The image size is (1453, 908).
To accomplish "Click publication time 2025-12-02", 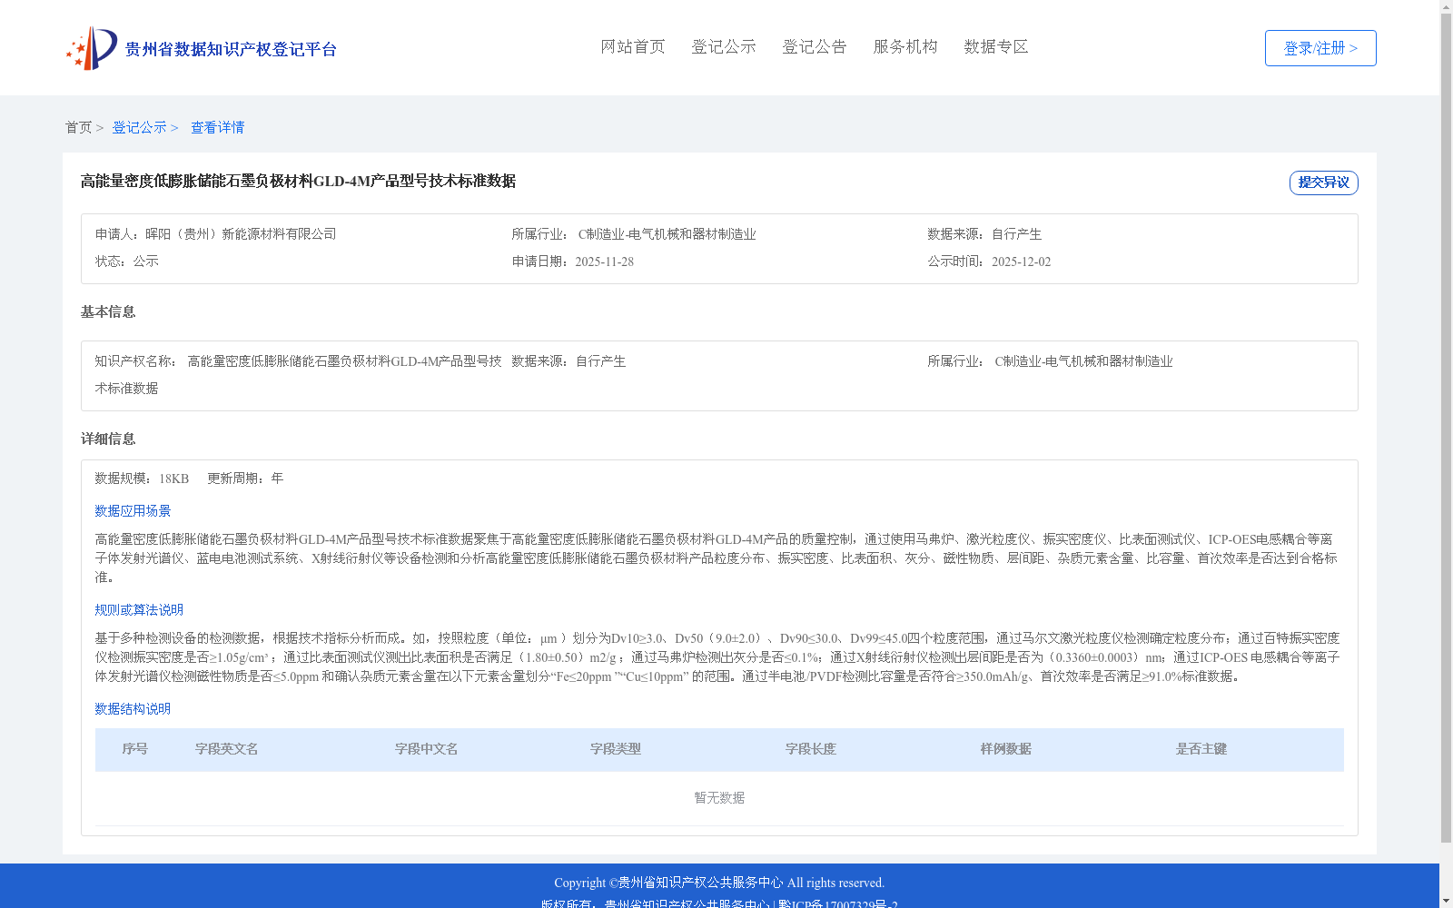I will [1021, 262].
